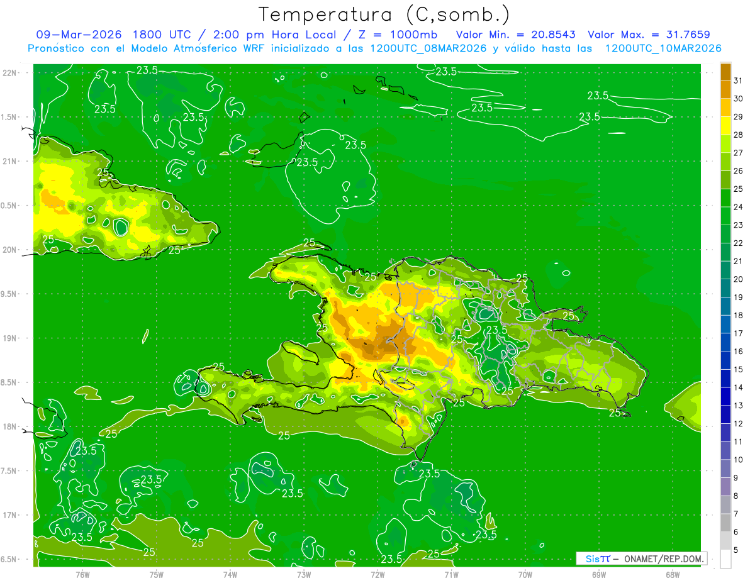
Task: Click the '73W' longitude axis label
Action: 304,574
